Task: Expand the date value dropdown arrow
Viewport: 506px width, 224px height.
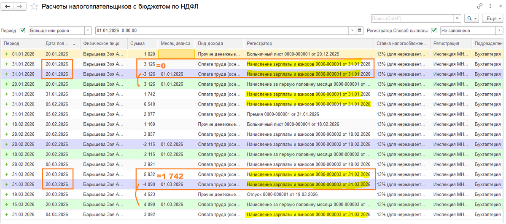Action: point(352,31)
